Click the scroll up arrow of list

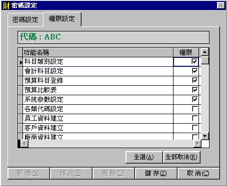[205, 52]
